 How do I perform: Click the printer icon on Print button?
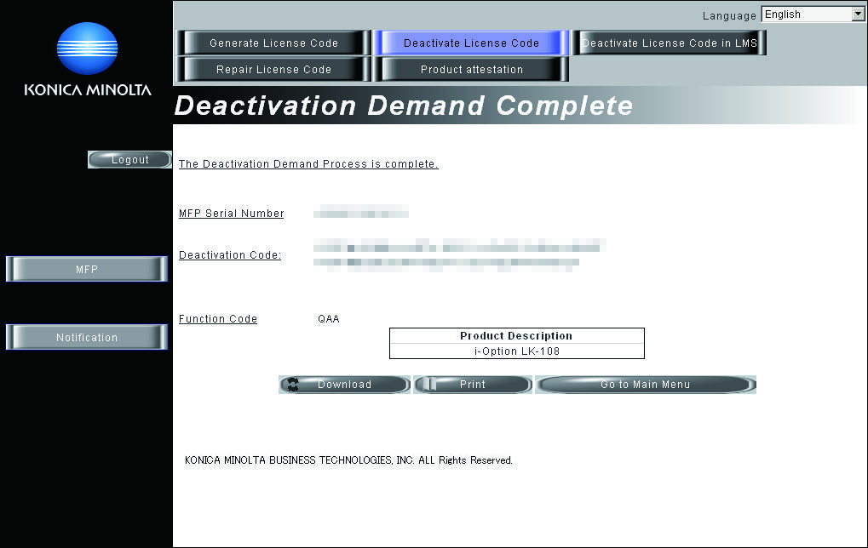pos(427,385)
